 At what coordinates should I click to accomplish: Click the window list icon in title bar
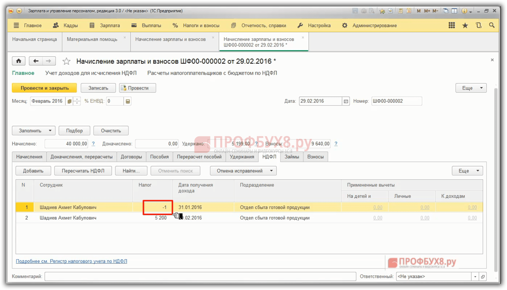pyautogui.click(x=446, y=11)
